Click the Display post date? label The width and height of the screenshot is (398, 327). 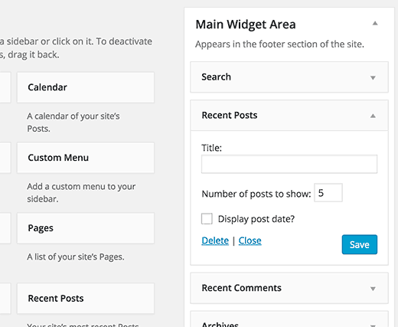(256, 219)
